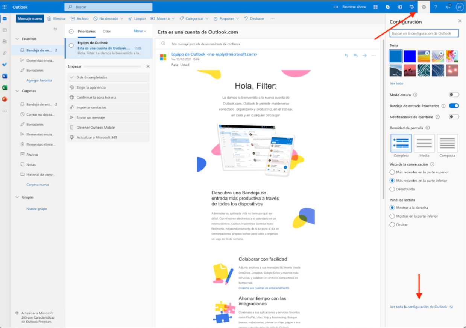466x328 pixels.
Task: Open Elementos eliminados folder
Action: 40,144
